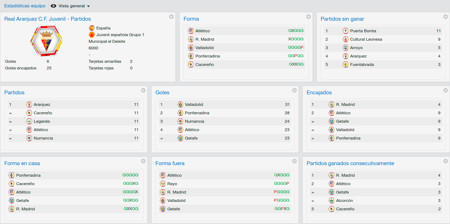Select Valladolid row in Goles list

tap(225, 104)
